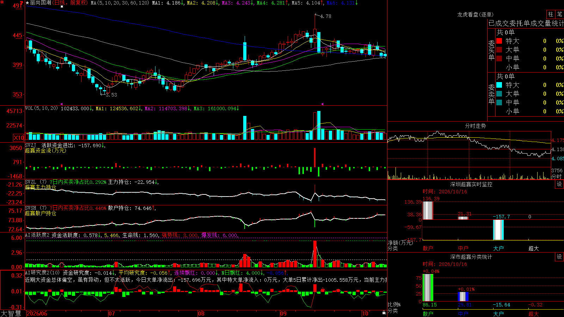Click the SVSH (7) indicator name

(36, 208)
